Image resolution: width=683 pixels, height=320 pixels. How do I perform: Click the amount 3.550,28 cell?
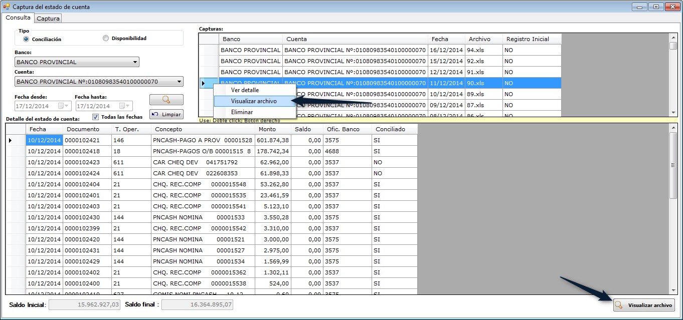273,217
